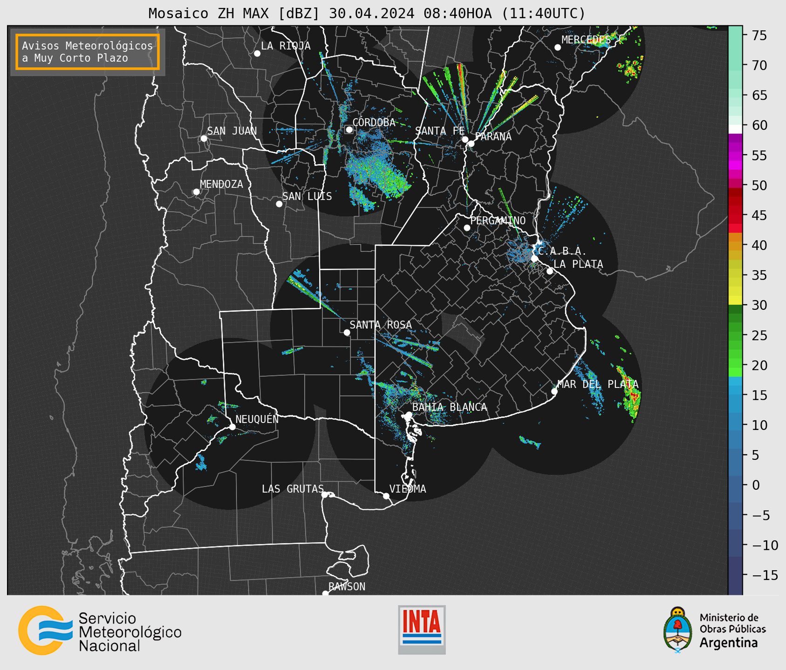
Task: Click the Las Grutas marker dot
Action: point(325,495)
